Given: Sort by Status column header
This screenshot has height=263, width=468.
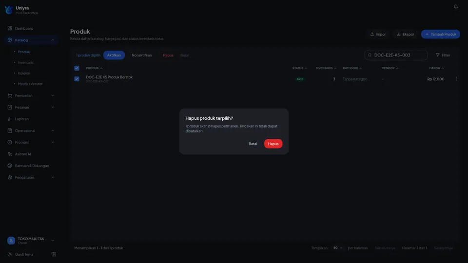Looking at the screenshot, I should click(x=299, y=68).
